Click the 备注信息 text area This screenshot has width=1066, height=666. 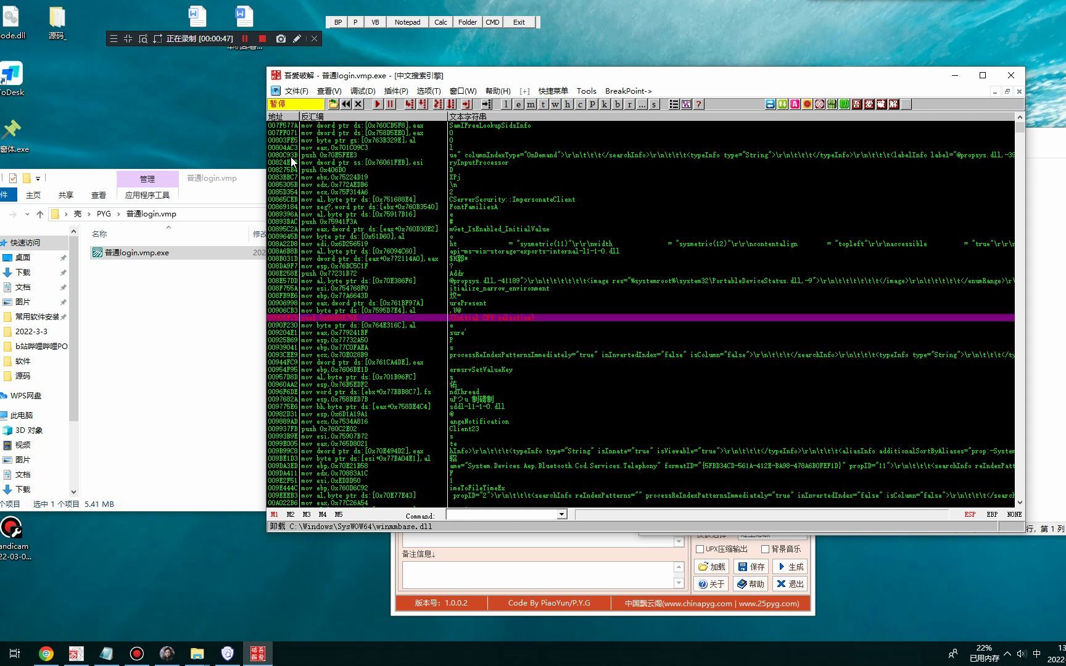(538, 575)
